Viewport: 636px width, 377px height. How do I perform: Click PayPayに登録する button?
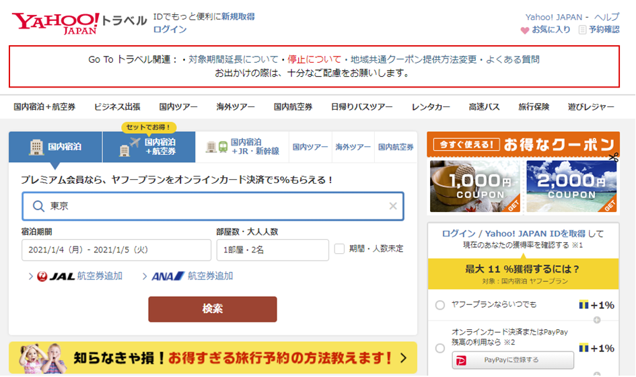(513, 360)
